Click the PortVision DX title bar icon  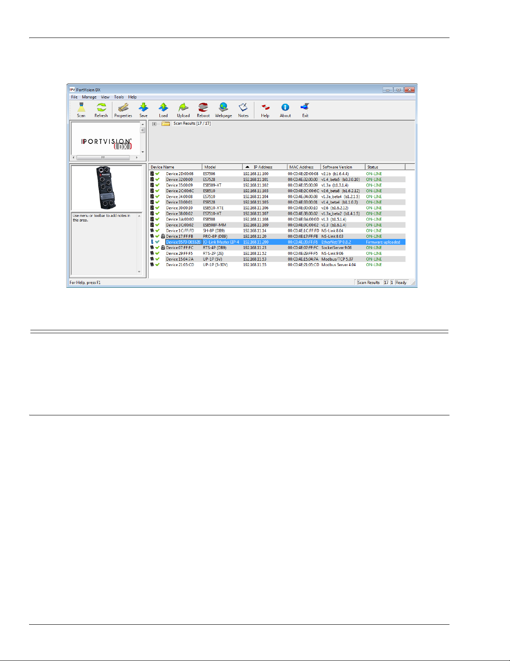coord(72,90)
